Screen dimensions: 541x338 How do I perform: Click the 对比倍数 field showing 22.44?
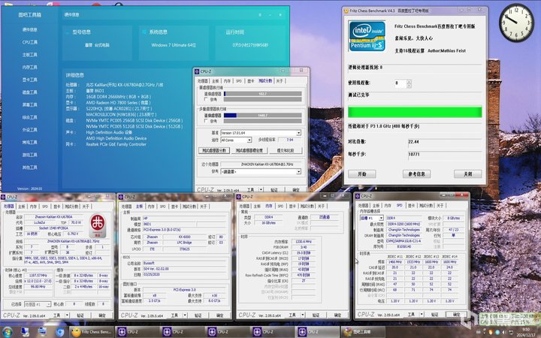444,142
